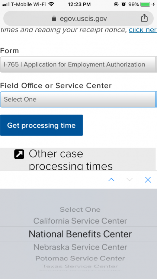Screen dimensions: 157x279
Task: Open the Form dropdown showing I-765
Action: coord(78,64)
